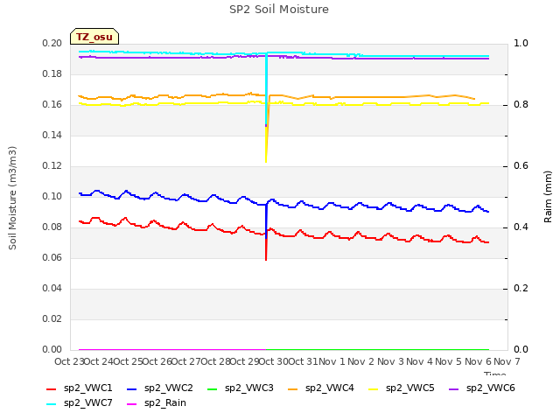The width and height of the screenshot is (560, 420).
Task: Click the 0.6 right axis value
Action: coord(521,166)
